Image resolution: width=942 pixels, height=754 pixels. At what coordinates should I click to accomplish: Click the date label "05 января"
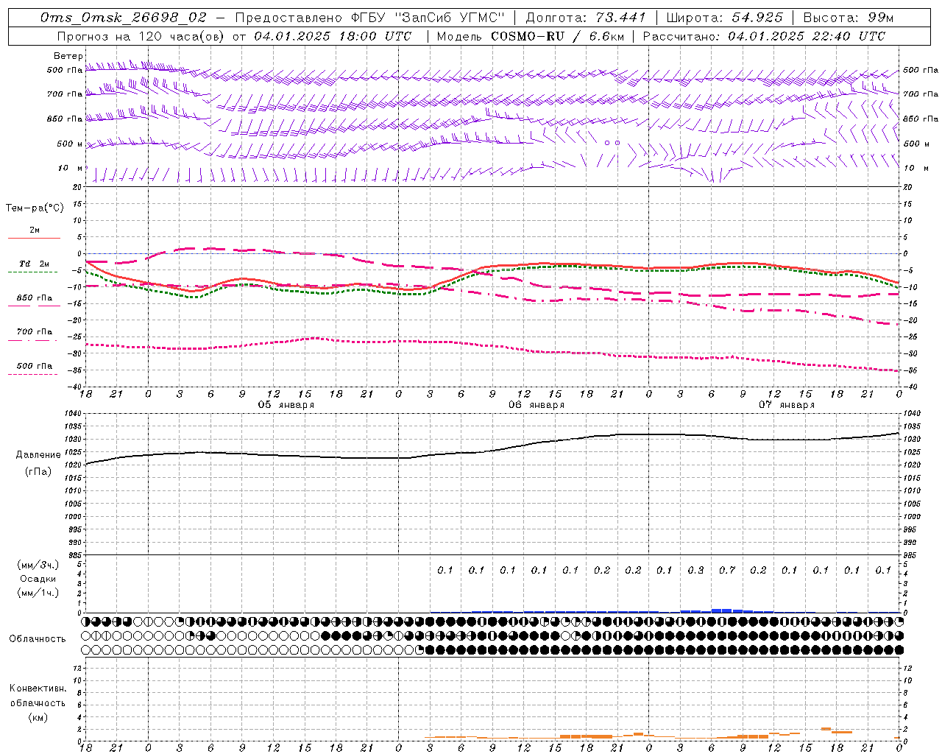coord(286,405)
